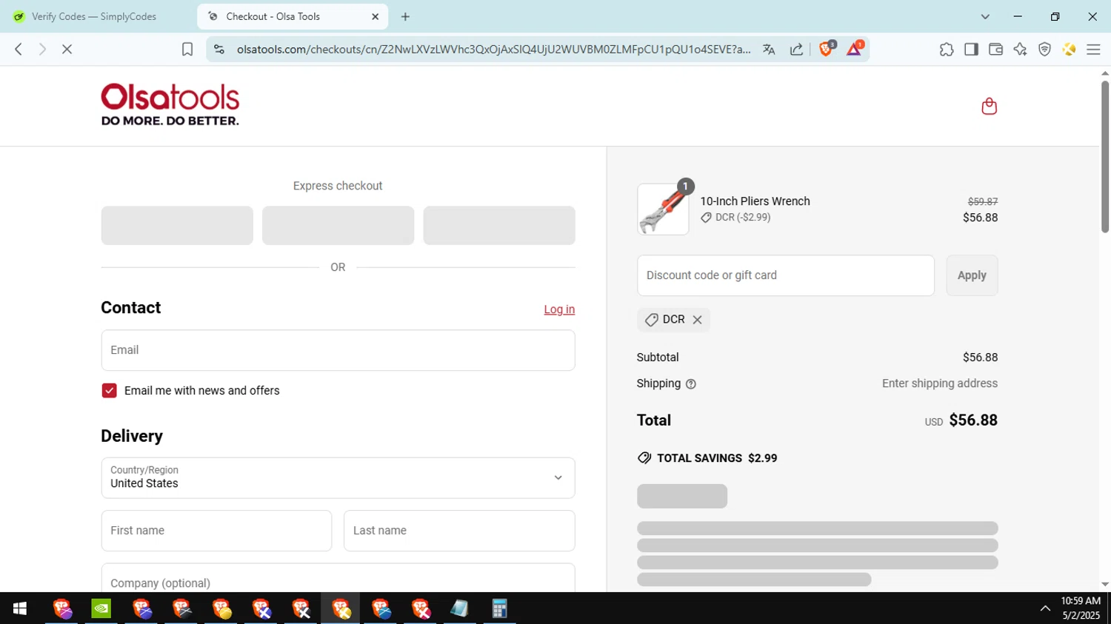Open the Calculator app in taskbar
The width and height of the screenshot is (1111, 624).
point(500,608)
